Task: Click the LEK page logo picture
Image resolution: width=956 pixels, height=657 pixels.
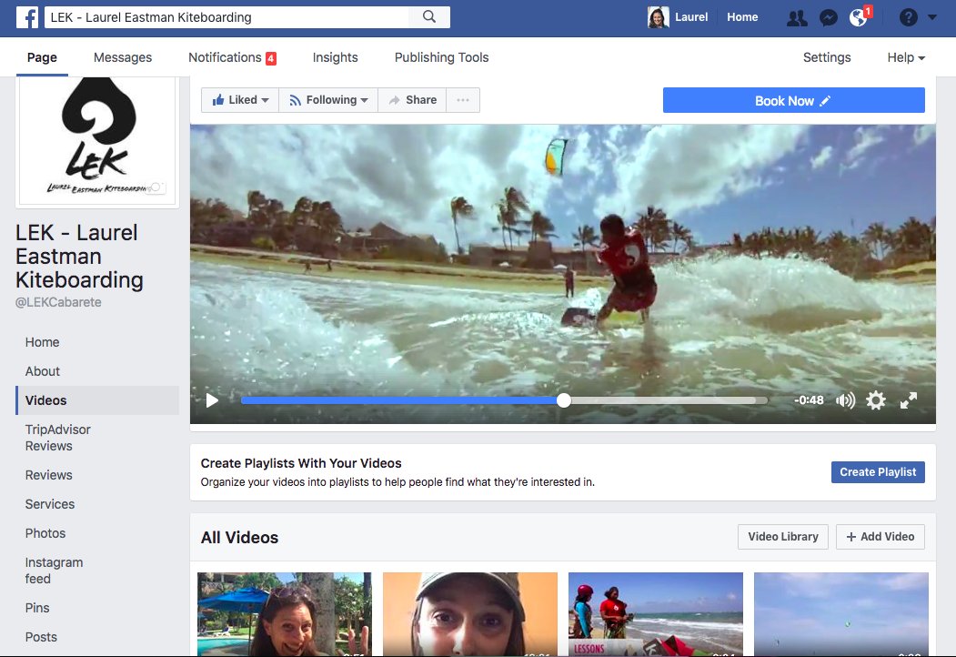Action: (x=97, y=140)
